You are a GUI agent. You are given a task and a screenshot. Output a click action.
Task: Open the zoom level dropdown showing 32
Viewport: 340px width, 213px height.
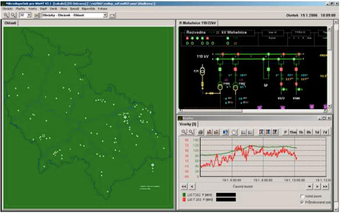pyautogui.click(x=29, y=15)
